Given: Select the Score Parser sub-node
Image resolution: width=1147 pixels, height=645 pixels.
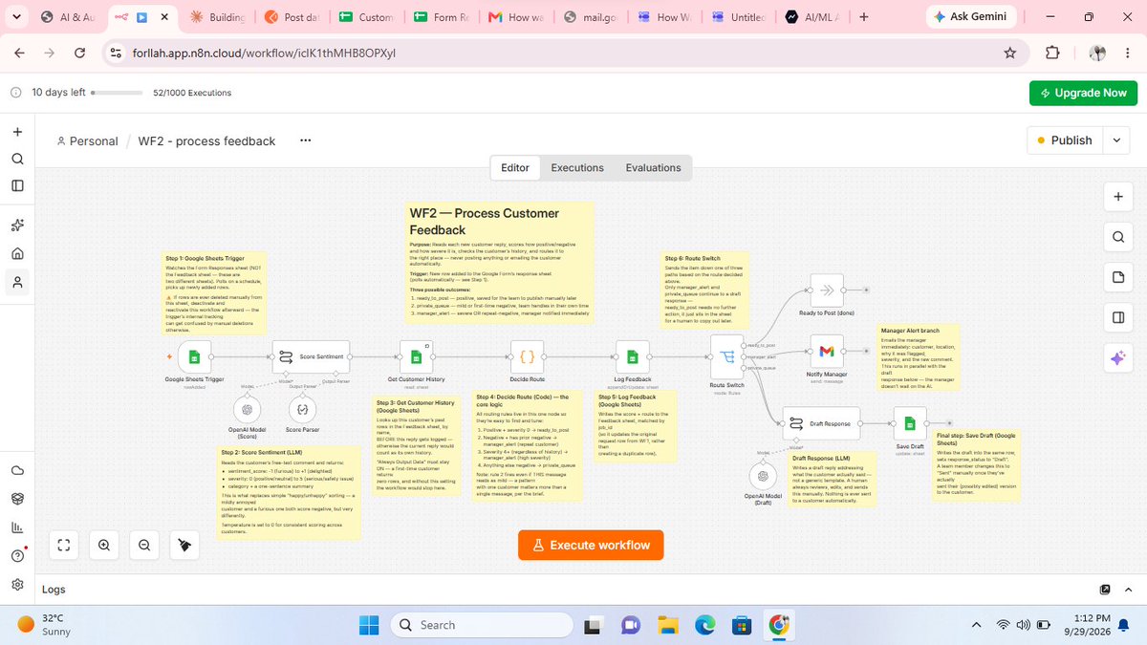Looking at the screenshot, I should [x=302, y=409].
